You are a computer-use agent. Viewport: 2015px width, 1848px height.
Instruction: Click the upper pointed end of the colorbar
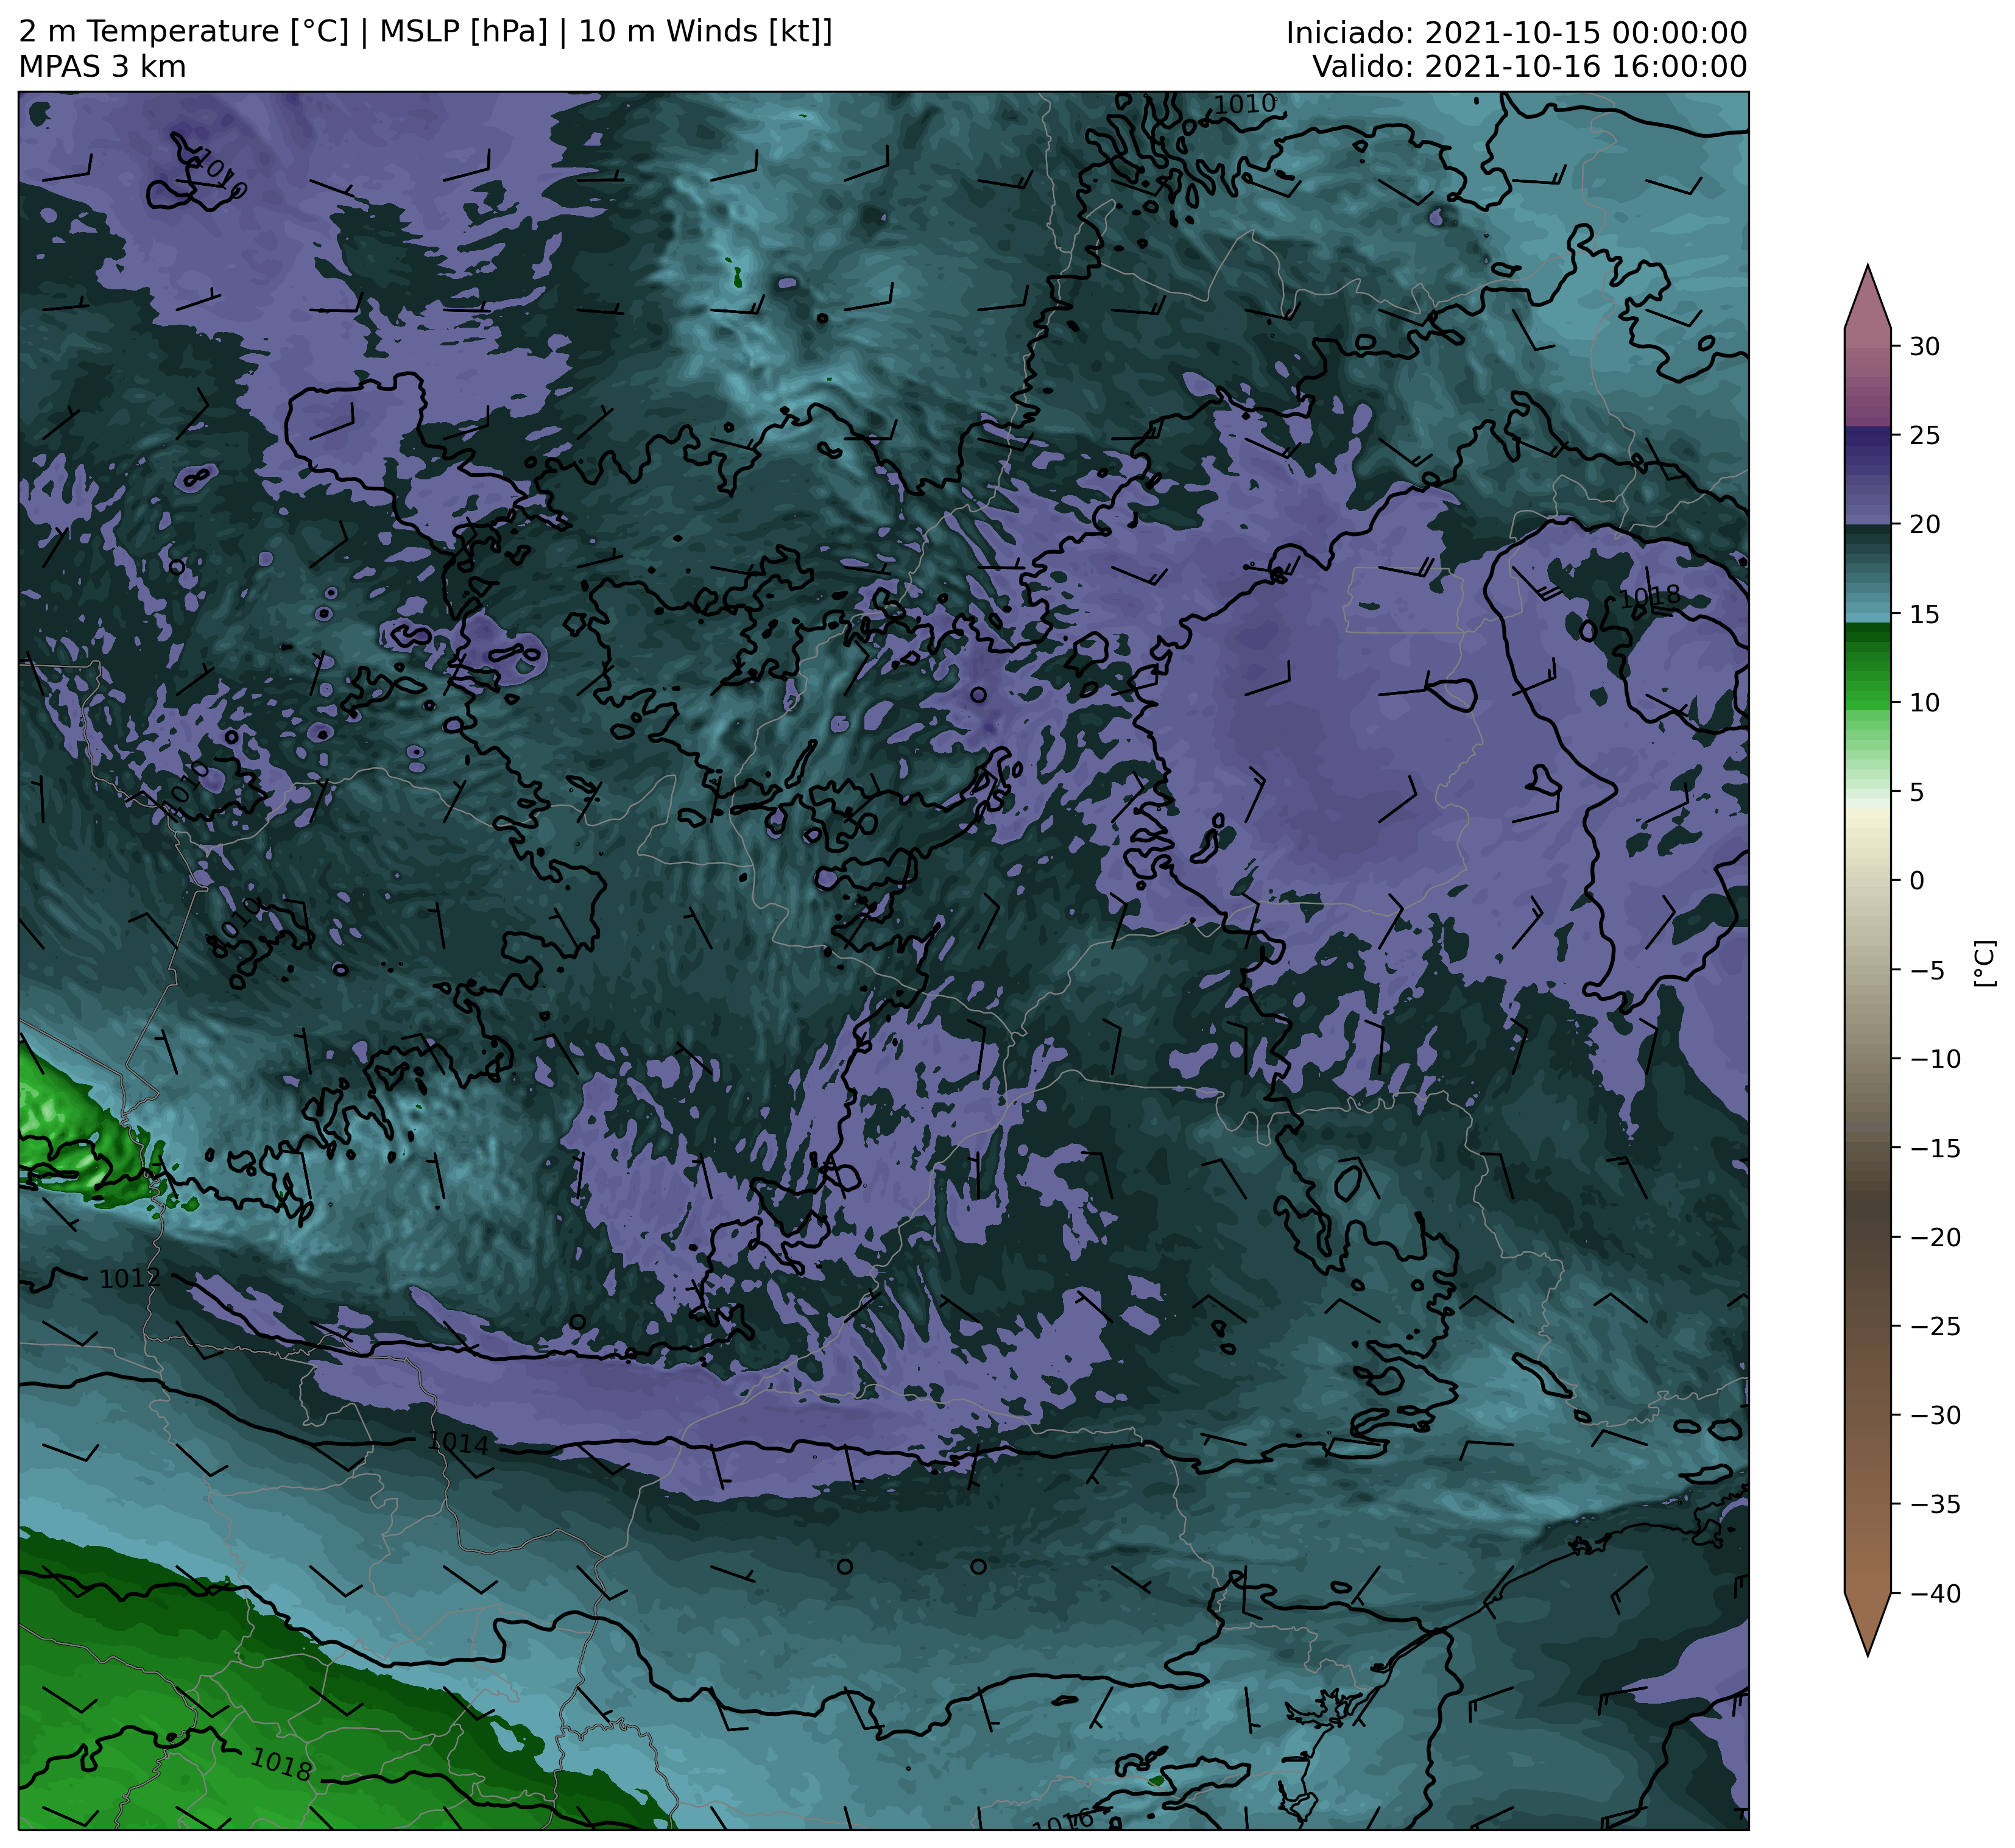click(x=1867, y=298)
